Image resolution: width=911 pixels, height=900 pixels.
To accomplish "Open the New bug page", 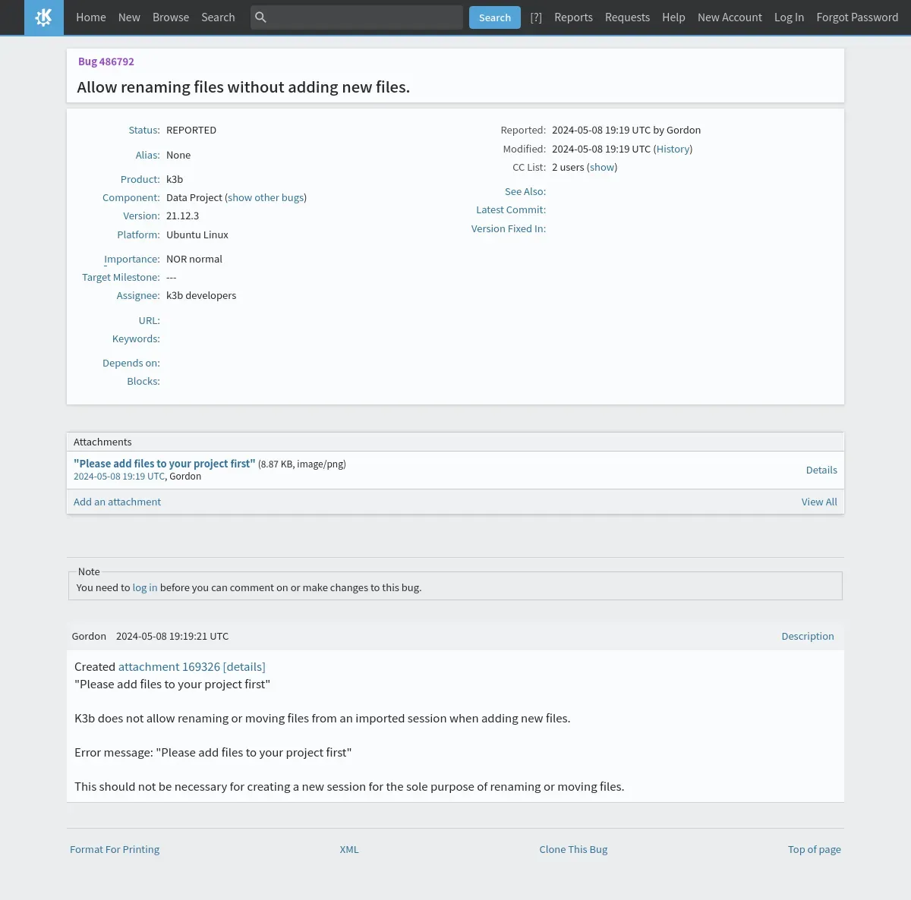I will tap(129, 17).
